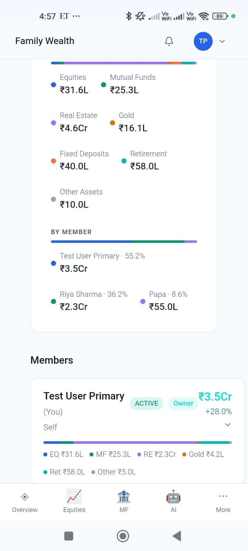248x551 pixels.
Task: Tap the TP profile avatar
Action: [203, 41]
